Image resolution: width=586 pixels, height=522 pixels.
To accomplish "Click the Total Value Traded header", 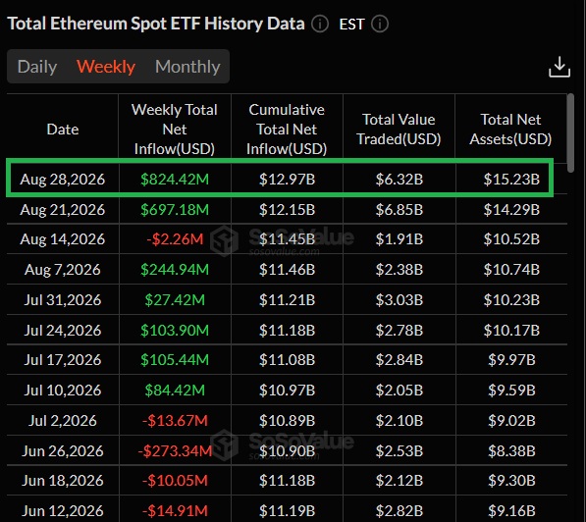I will pyautogui.click(x=399, y=130).
